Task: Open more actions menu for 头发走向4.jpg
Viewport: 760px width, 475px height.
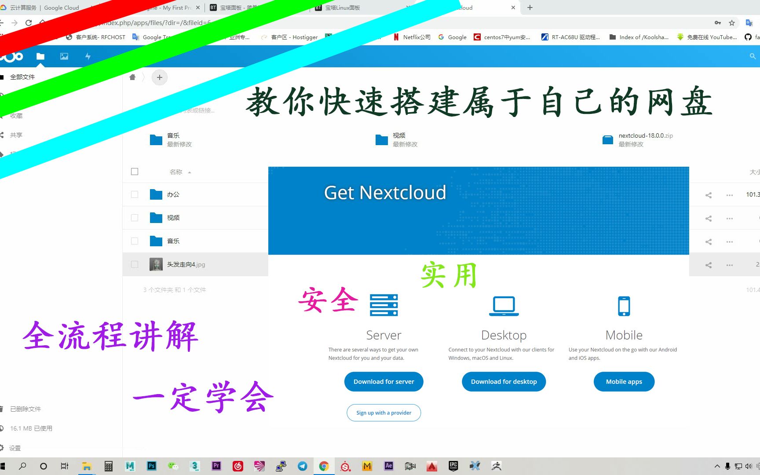Action: point(730,265)
